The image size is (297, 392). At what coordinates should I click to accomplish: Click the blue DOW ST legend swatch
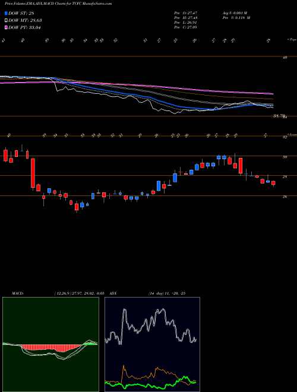[x=6, y=13]
